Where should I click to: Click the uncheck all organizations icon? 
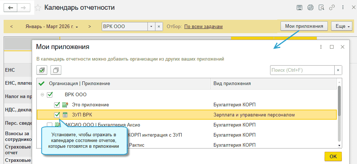pos(56,70)
